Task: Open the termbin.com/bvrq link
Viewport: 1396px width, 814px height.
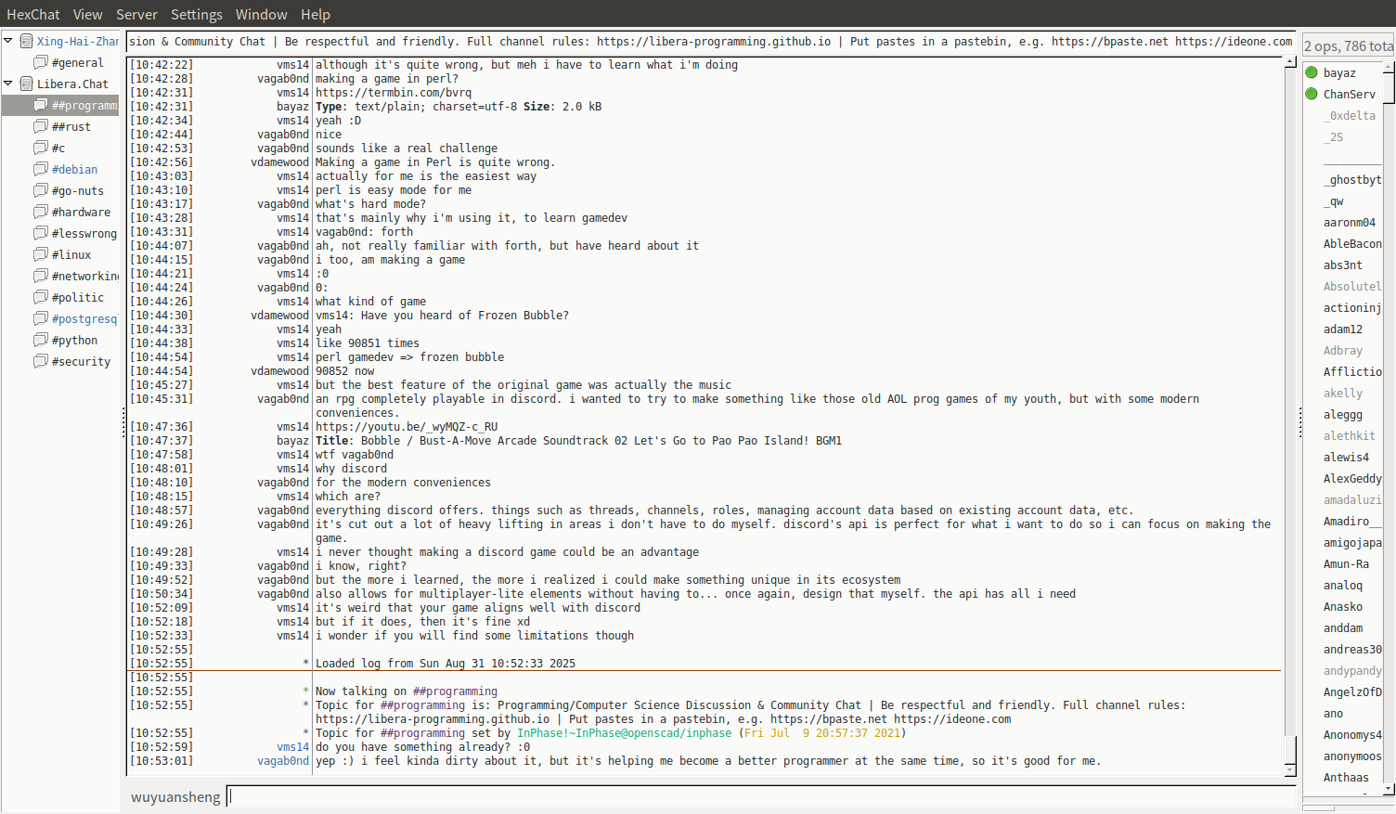Action: pyautogui.click(x=394, y=92)
